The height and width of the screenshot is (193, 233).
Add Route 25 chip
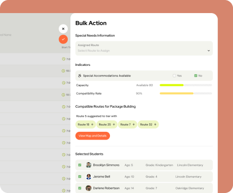(107, 124)
